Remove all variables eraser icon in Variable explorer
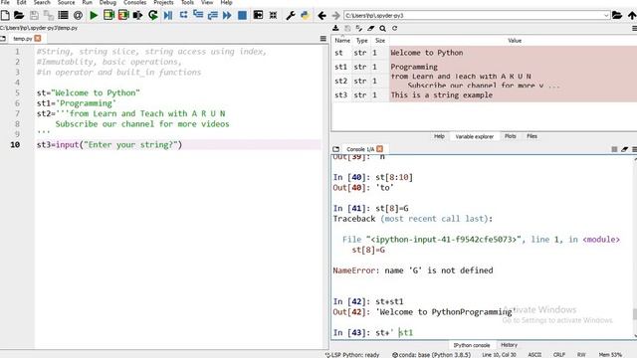This screenshot has height=358, width=637. 371,29
